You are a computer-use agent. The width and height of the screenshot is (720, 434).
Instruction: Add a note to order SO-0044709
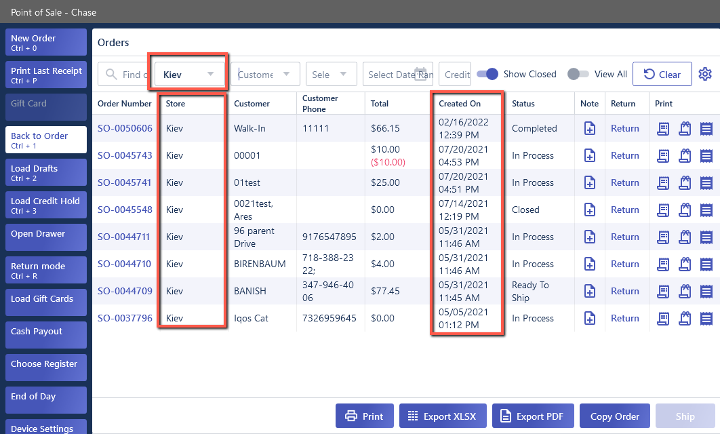pyautogui.click(x=590, y=291)
